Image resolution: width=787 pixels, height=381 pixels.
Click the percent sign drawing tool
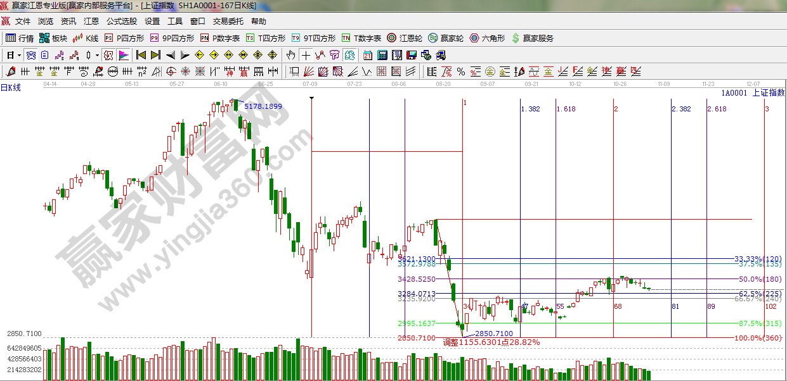(461, 71)
